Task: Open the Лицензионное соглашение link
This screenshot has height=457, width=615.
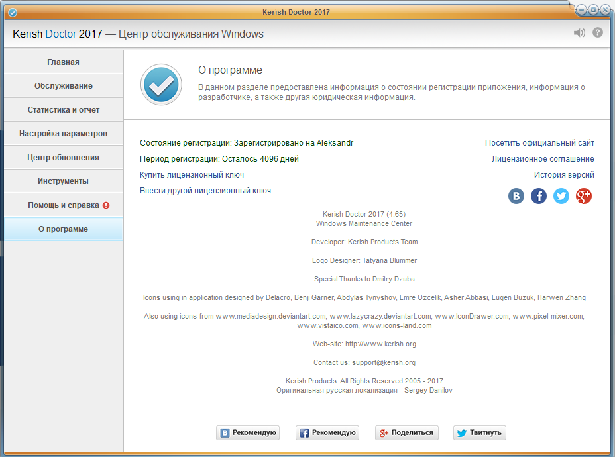Action: tap(543, 159)
